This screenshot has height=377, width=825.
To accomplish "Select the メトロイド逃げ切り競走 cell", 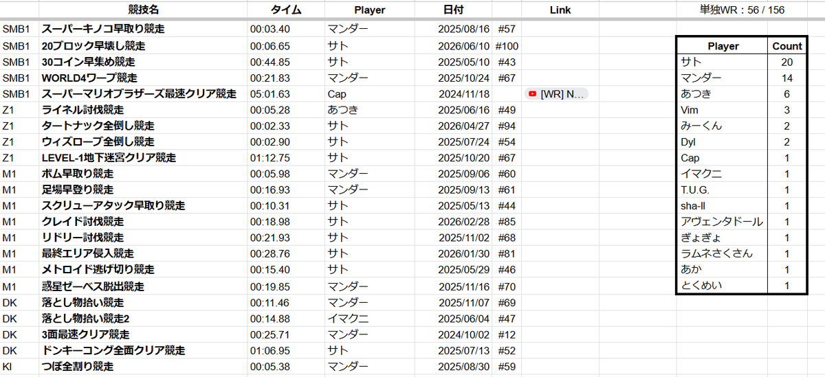I will pyautogui.click(x=144, y=269).
